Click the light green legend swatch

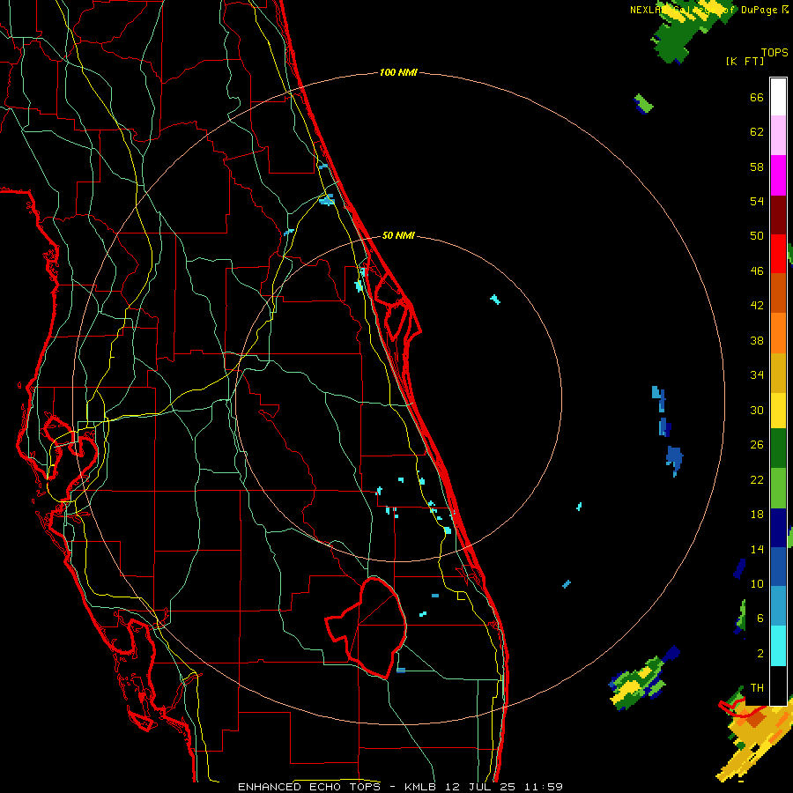[778, 488]
